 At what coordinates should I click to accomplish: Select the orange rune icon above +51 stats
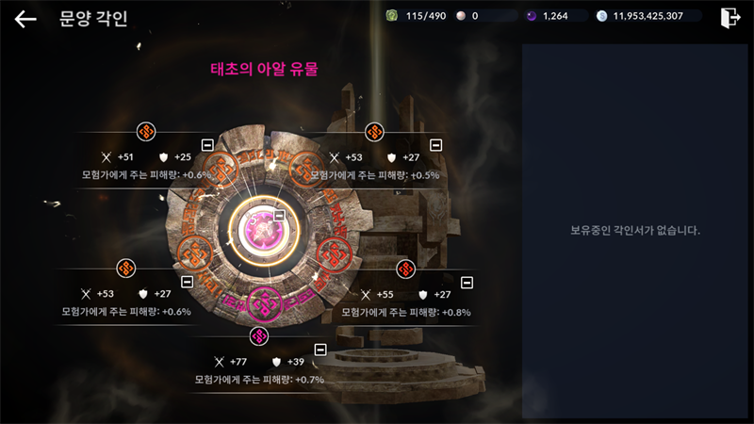click(146, 131)
